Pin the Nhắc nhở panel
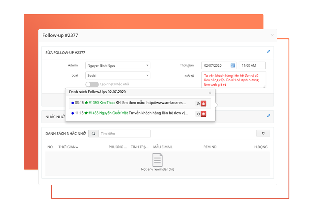The image size is (316, 214). [269, 116]
